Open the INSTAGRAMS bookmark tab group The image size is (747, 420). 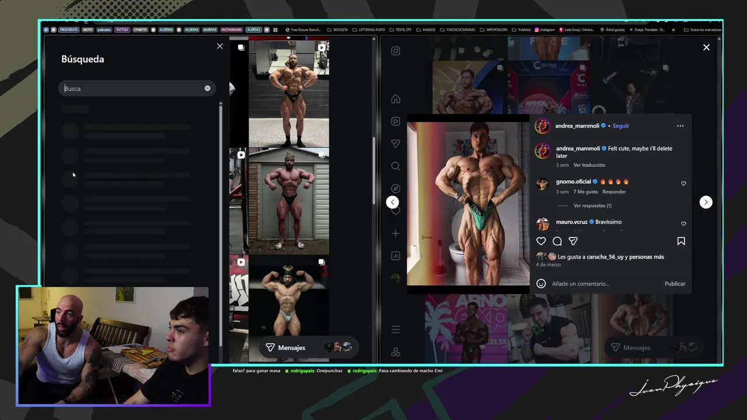[x=232, y=30]
